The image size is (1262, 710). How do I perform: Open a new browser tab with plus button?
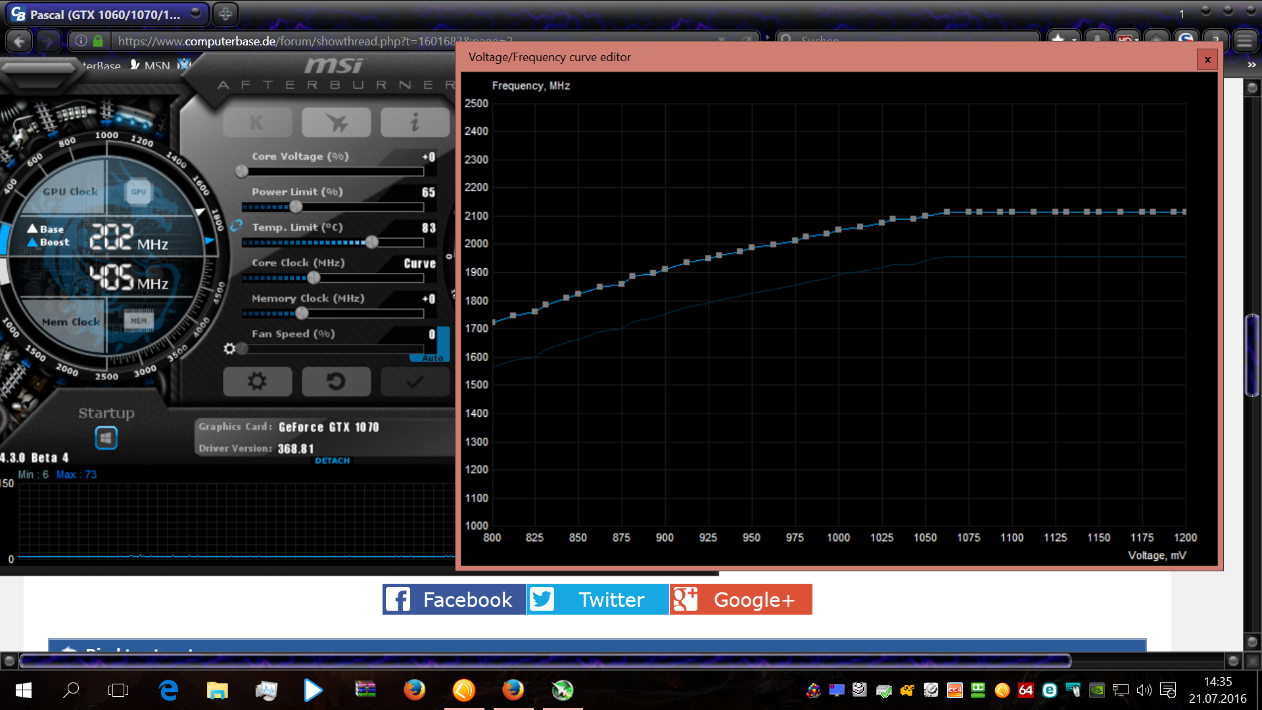225,14
